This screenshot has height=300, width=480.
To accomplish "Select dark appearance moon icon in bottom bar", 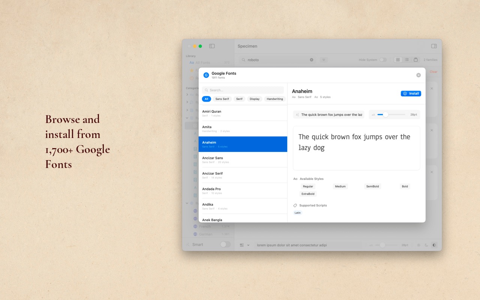I will point(426,245).
